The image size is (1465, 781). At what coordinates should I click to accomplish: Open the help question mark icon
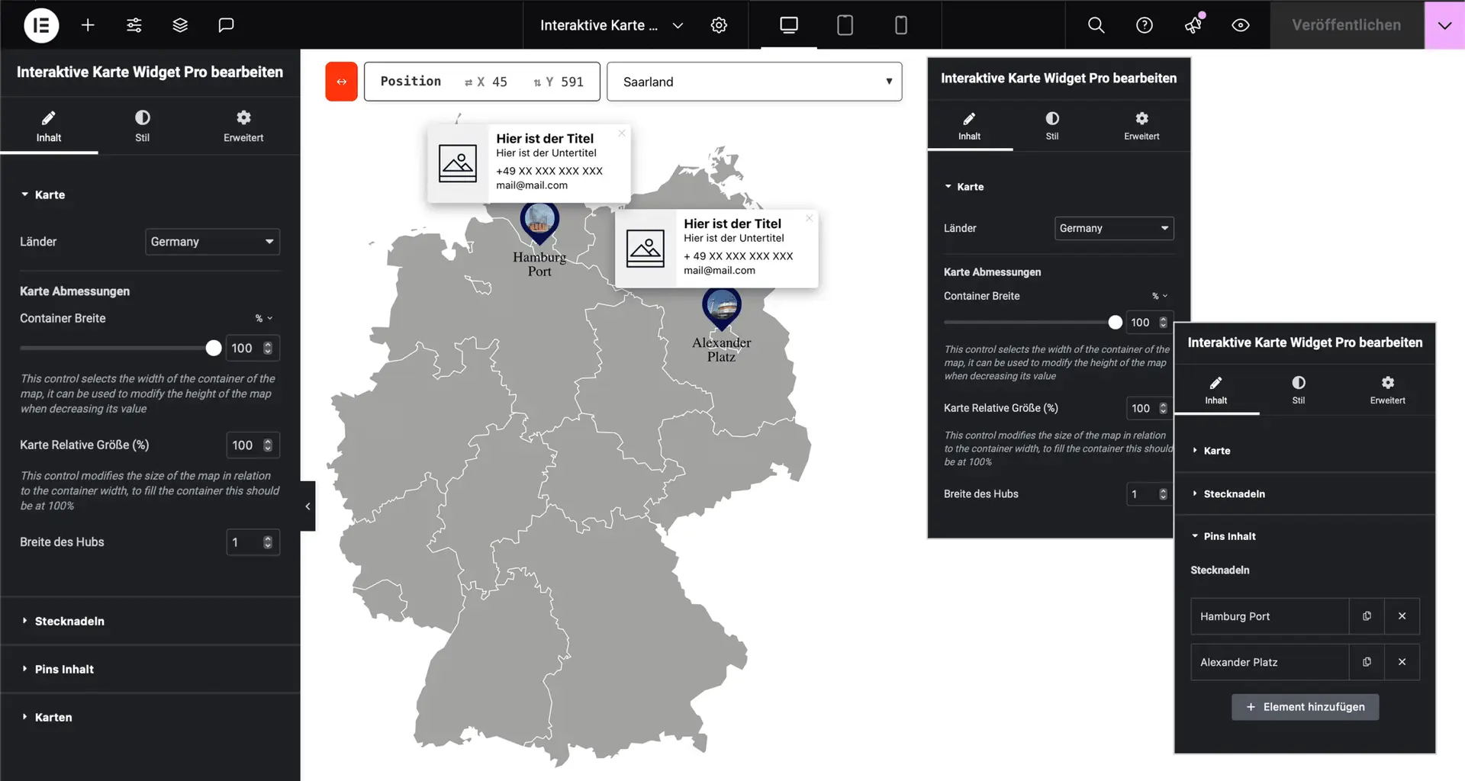(x=1144, y=25)
